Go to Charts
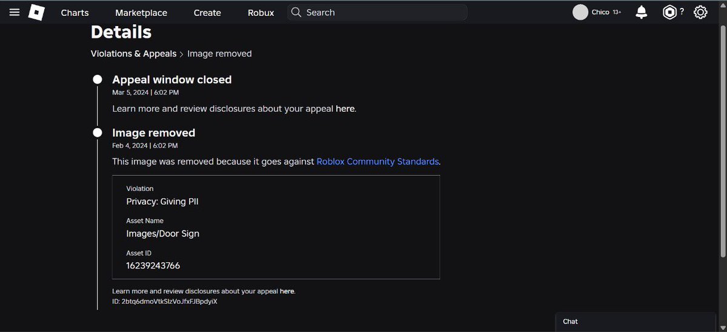Screen dimensions: 727x332 click(75, 12)
